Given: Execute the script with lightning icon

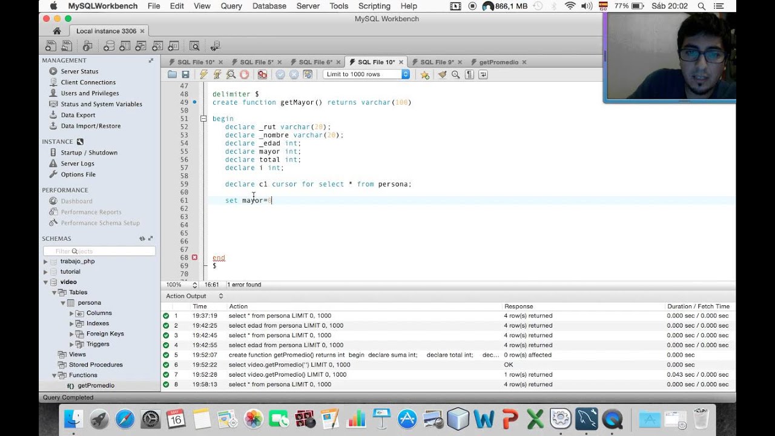Looking at the screenshot, I should point(203,74).
